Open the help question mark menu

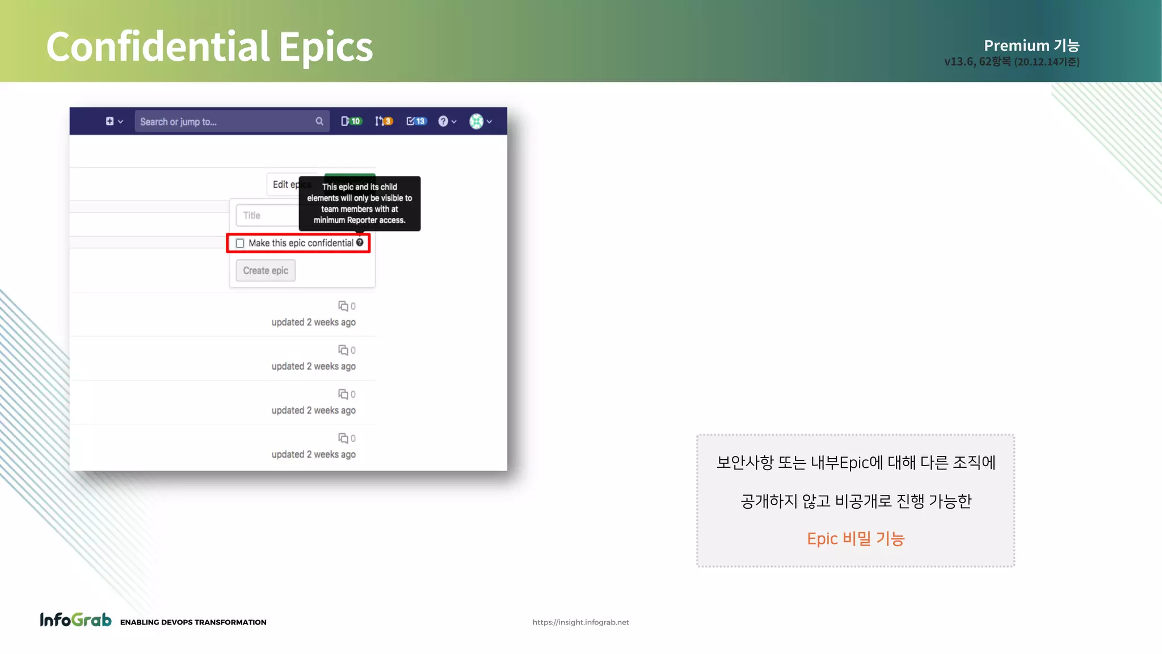coord(447,121)
